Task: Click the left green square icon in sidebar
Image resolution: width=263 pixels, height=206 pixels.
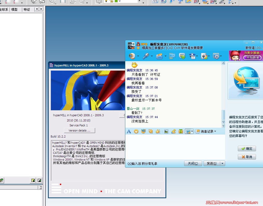Action: (33, 180)
